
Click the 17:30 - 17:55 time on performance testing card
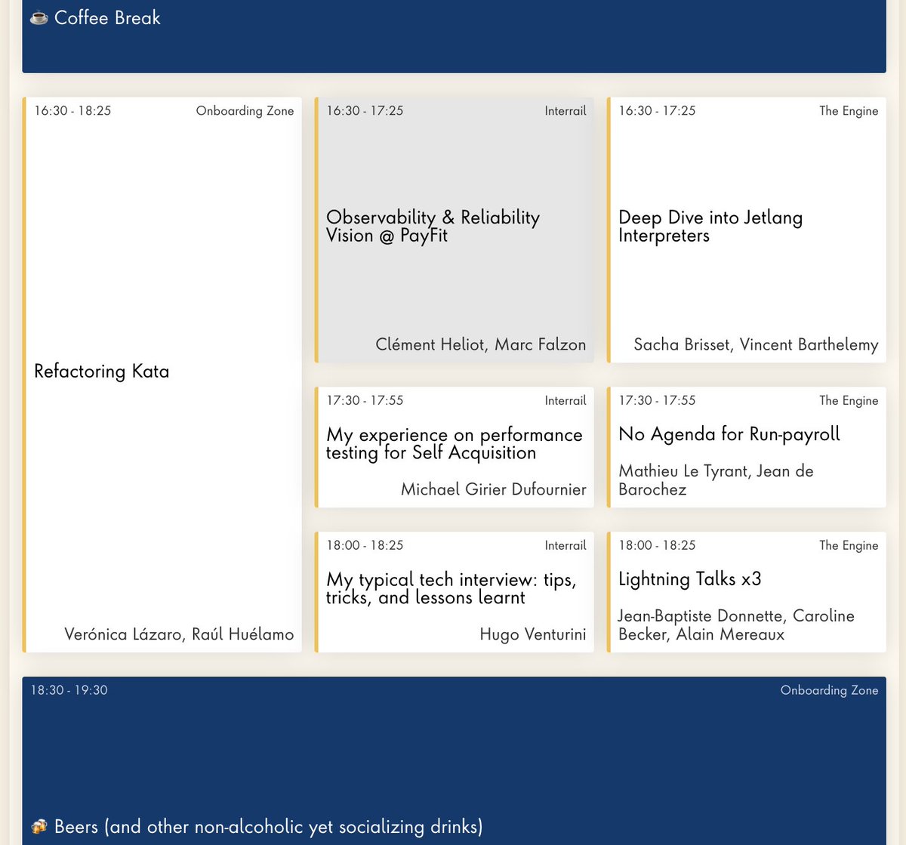coord(365,401)
